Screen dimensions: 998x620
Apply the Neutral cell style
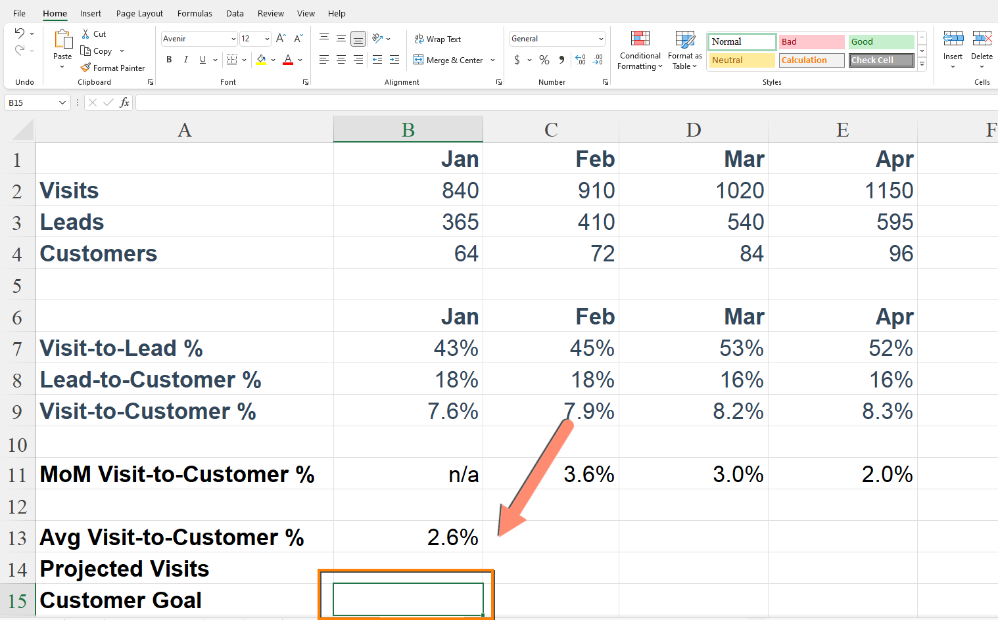point(742,60)
